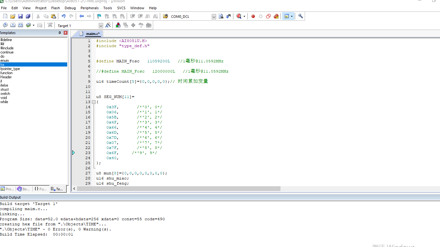Switch to the Books panel tab
Viewport: 440px width, 247px height.
(24, 189)
